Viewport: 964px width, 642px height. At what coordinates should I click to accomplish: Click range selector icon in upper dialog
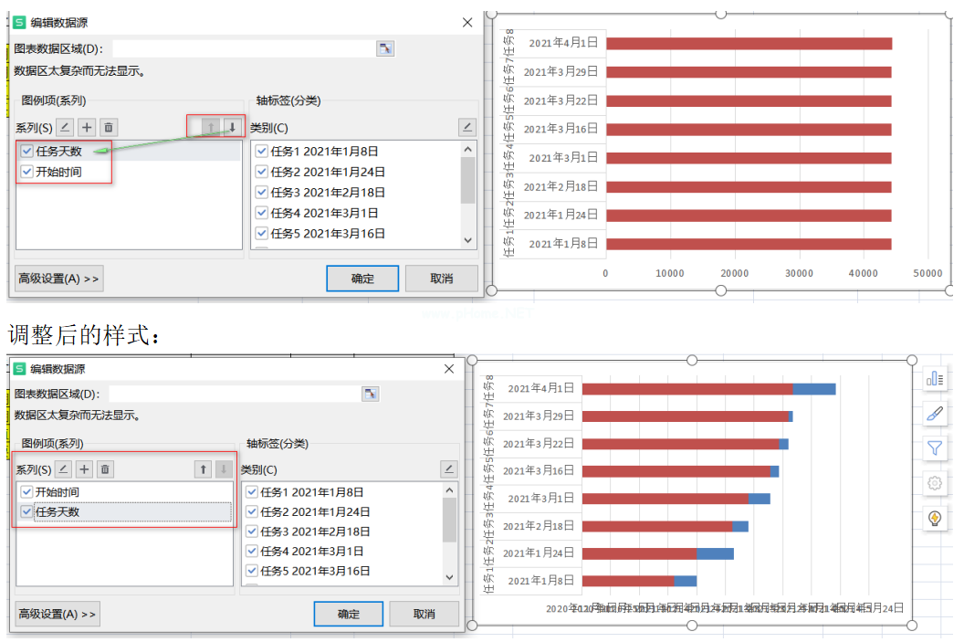pyautogui.click(x=384, y=48)
